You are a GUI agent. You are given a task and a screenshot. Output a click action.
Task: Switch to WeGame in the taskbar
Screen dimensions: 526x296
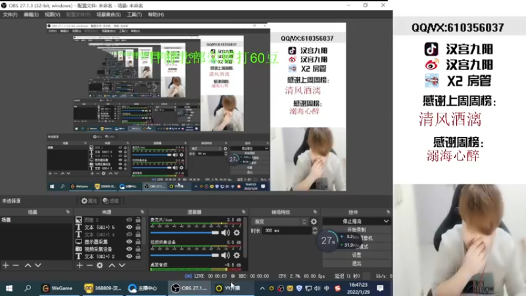tap(57, 288)
